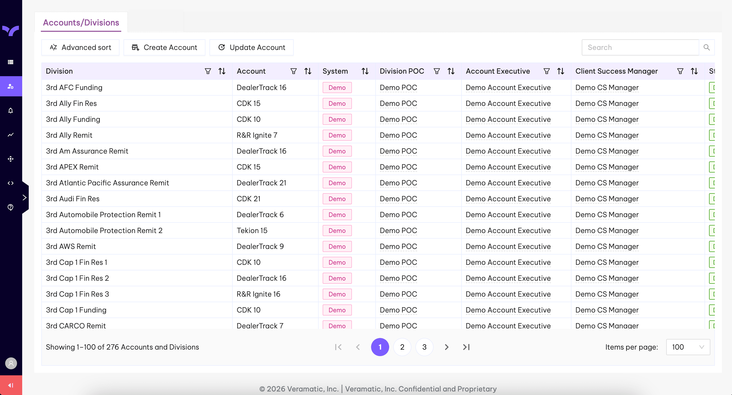Click the '3rd AWS Remit' division cell
Image resolution: width=732 pixels, height=395 pixels.
pyautogui.click(x=137, y=246)
